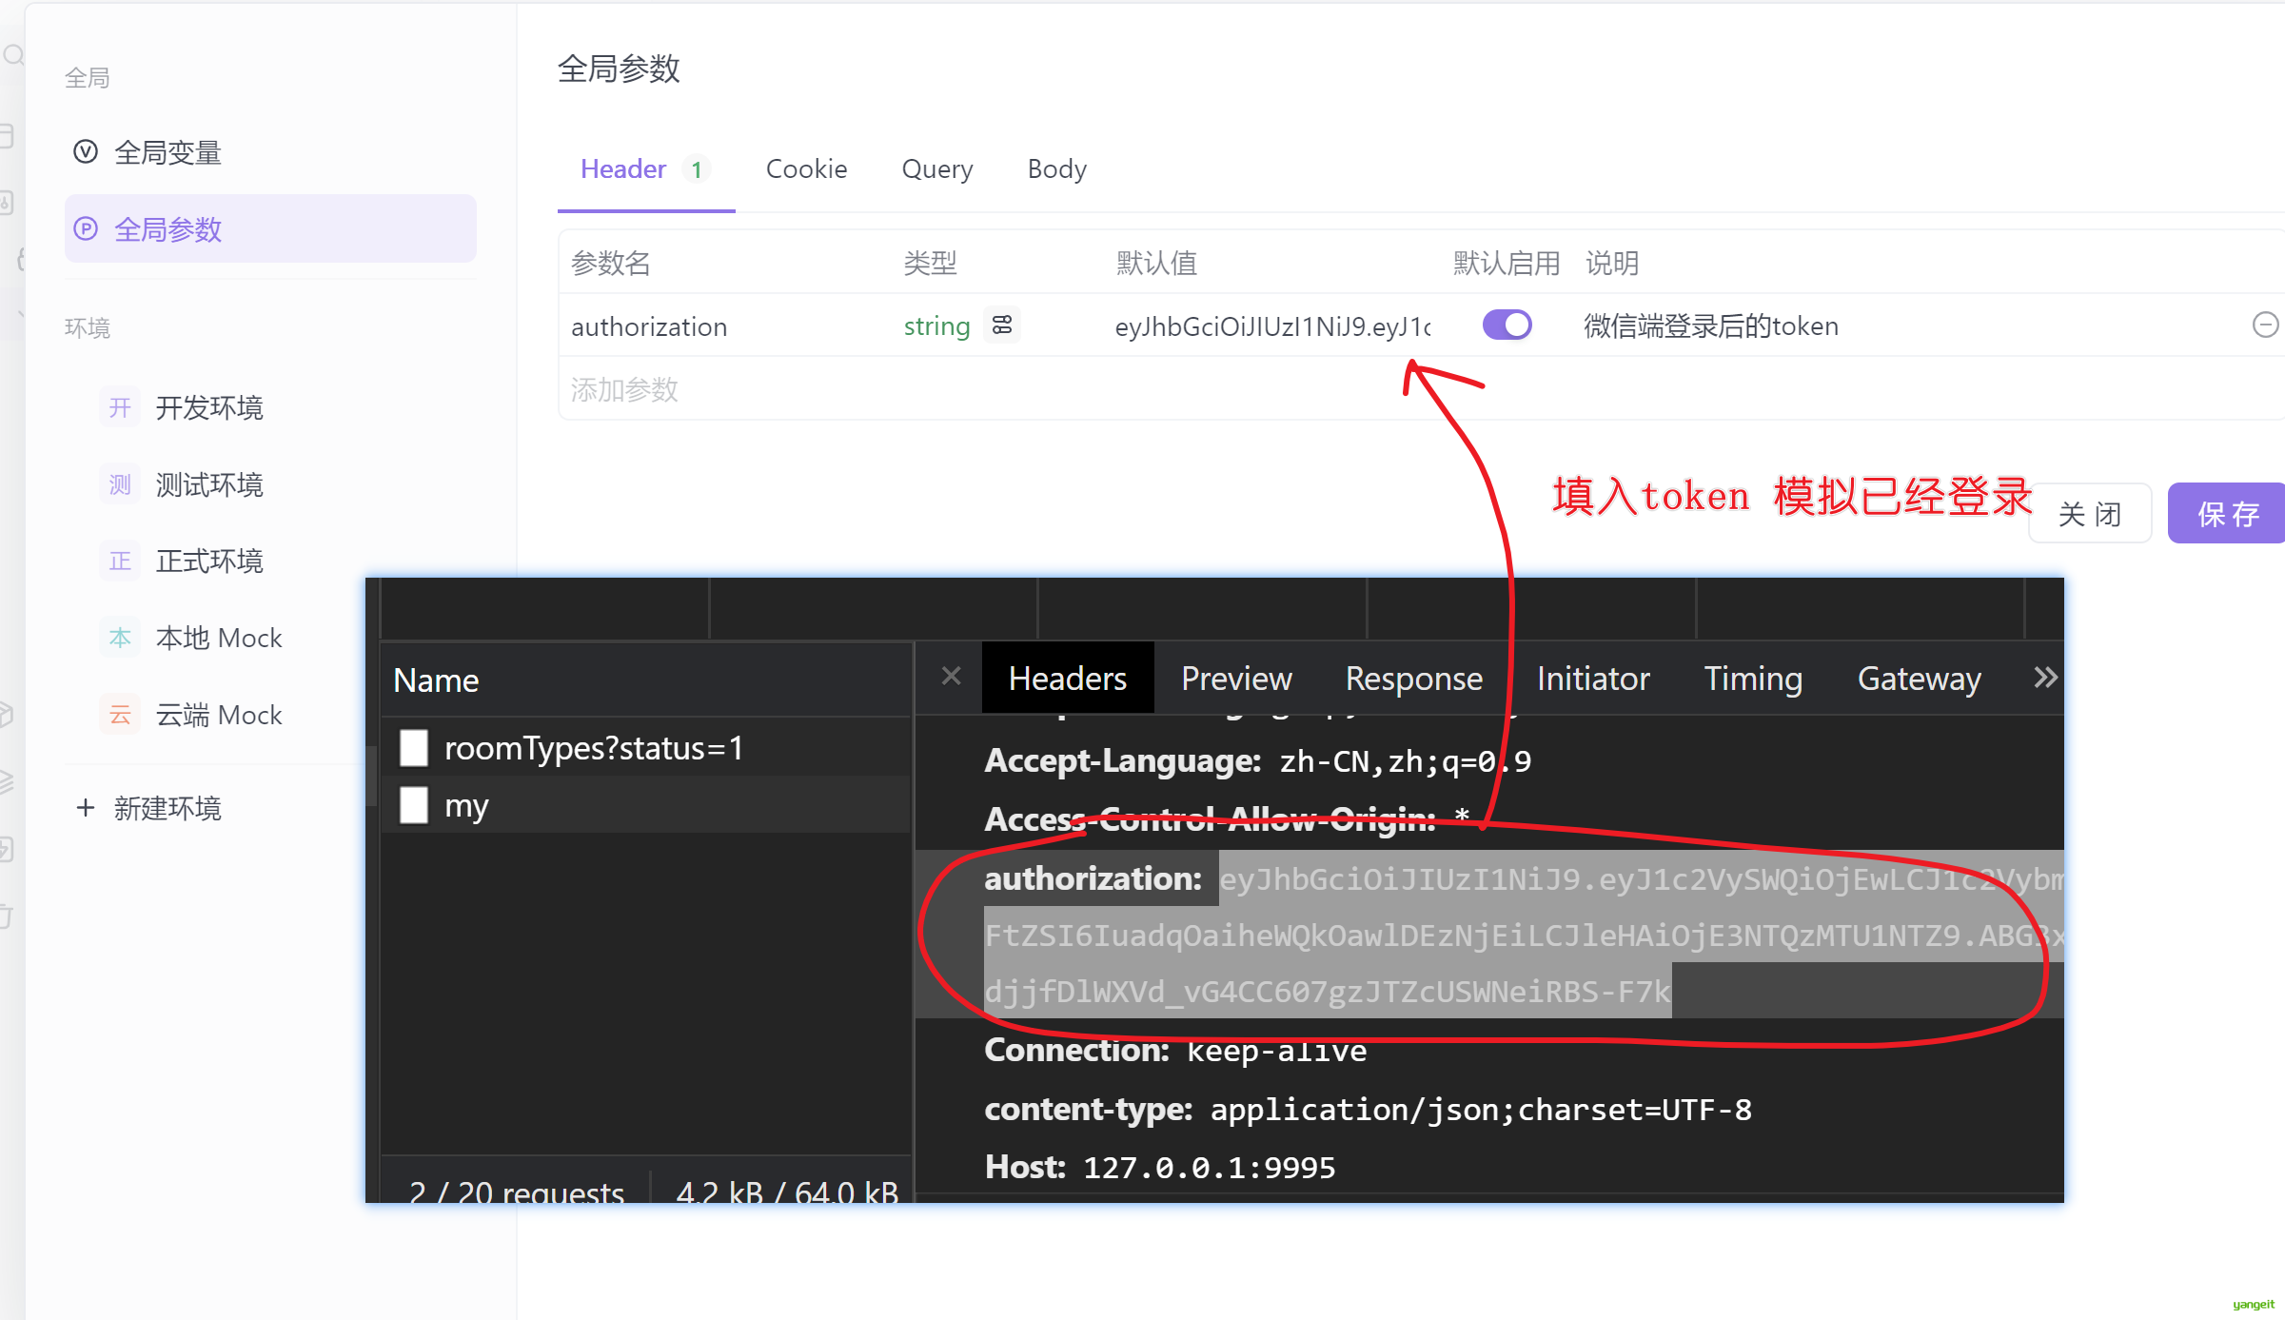
Task: Open the string type dropdown
Action: click(x=936, y=326)
